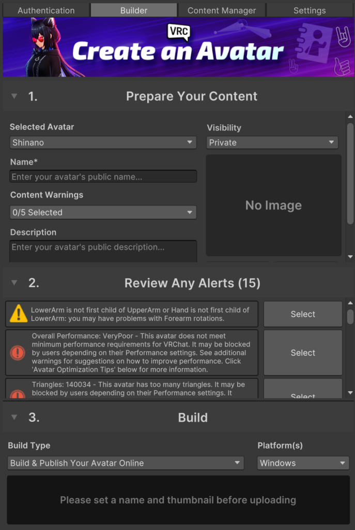This screenshot has width=355, height=530.
Task: Click the Build Type label
Action: pyautogui.click(x=29, y=446)
